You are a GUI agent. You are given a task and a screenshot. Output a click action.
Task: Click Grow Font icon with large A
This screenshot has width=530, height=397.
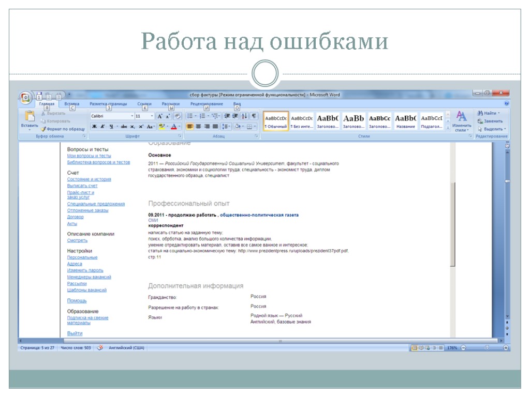pyautogui.click(x=159, y=116)
